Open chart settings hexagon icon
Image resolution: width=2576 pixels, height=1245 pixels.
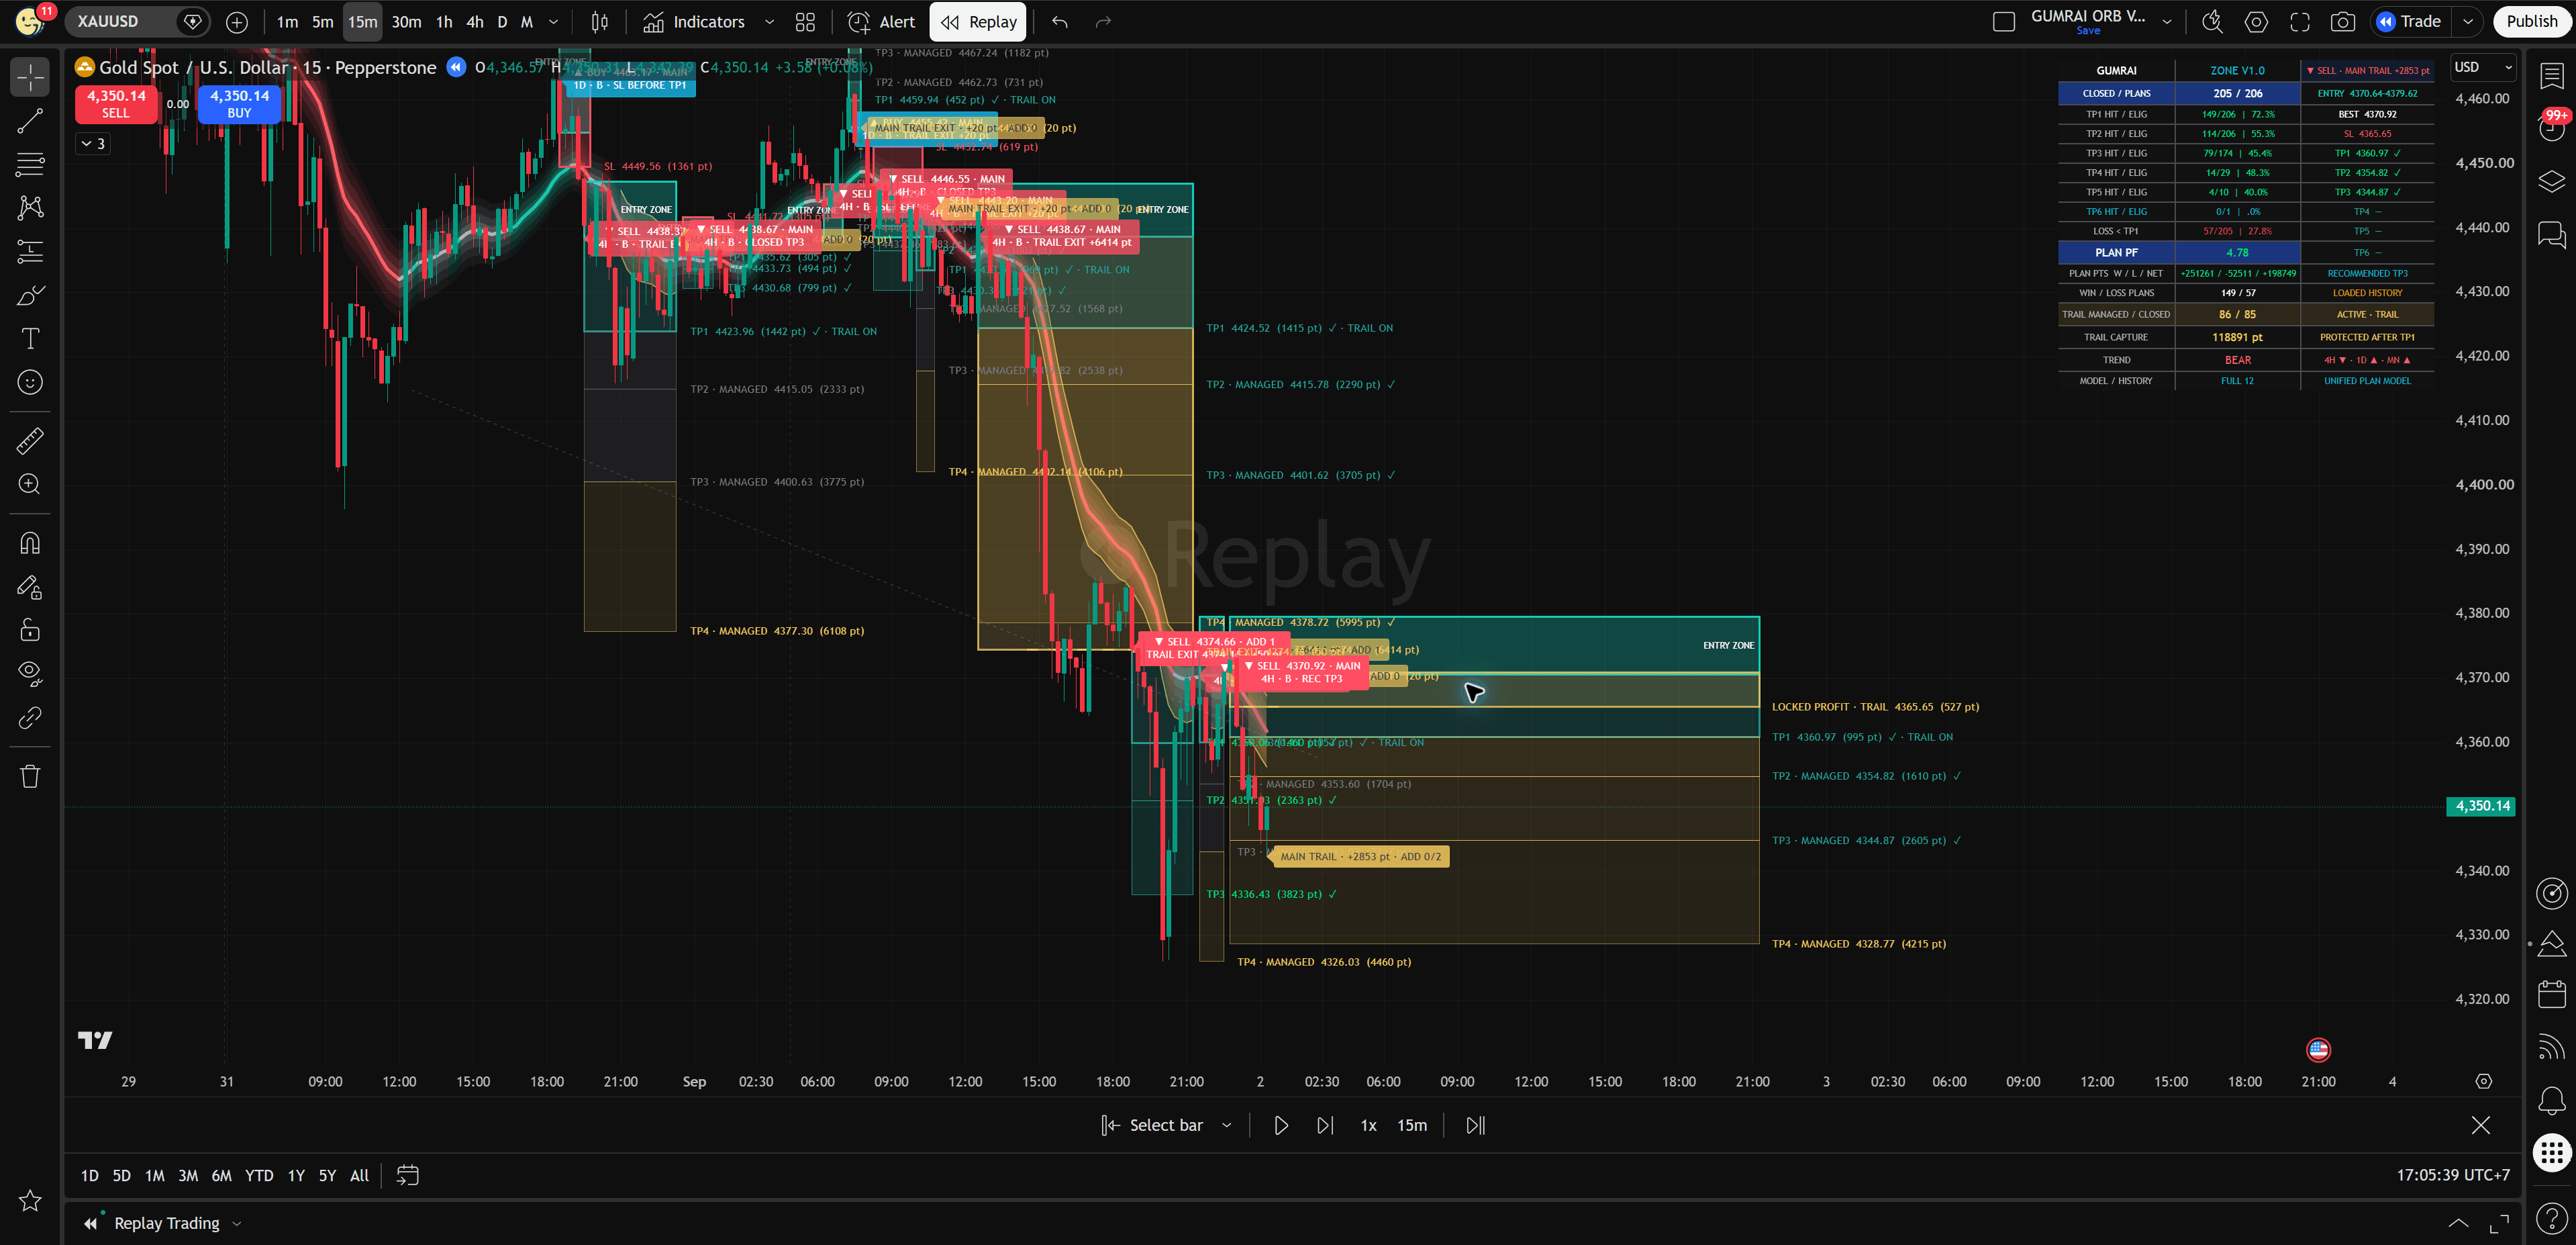click(x=2256, y=22)
